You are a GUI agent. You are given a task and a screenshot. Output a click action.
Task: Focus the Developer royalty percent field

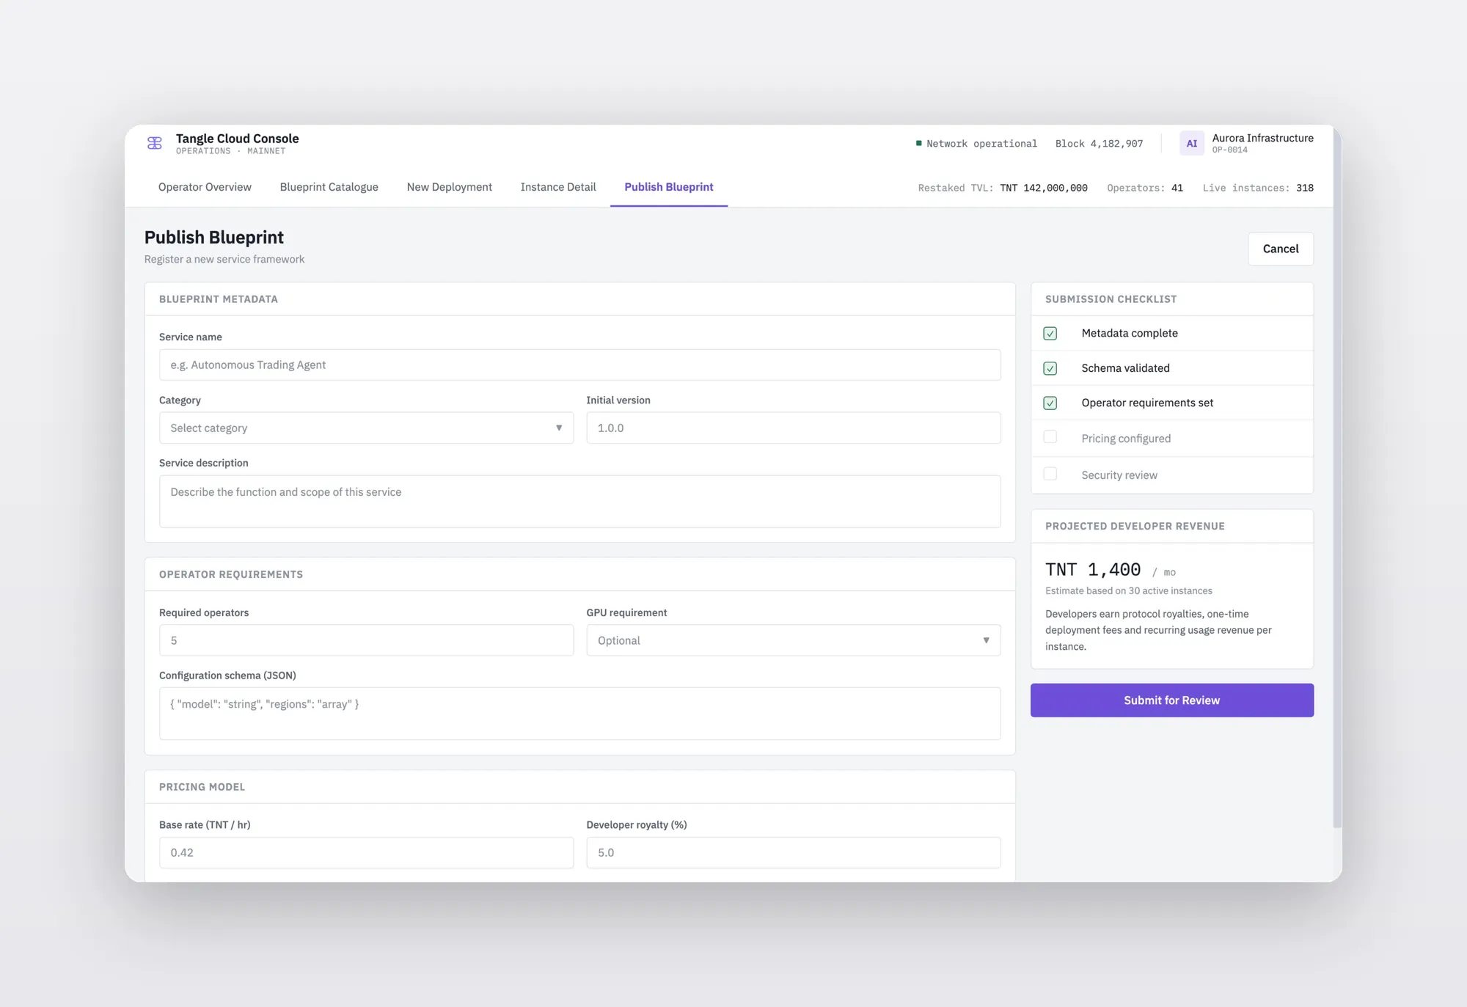coord(794,852)
